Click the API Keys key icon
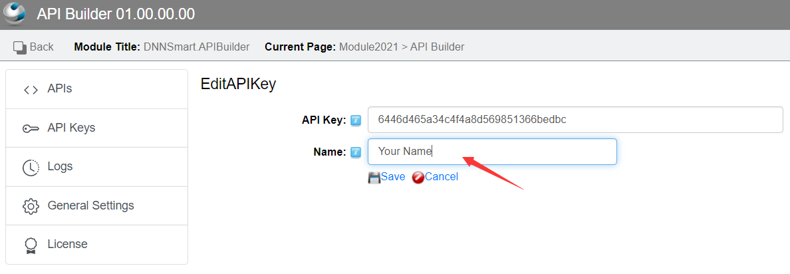 31,129
